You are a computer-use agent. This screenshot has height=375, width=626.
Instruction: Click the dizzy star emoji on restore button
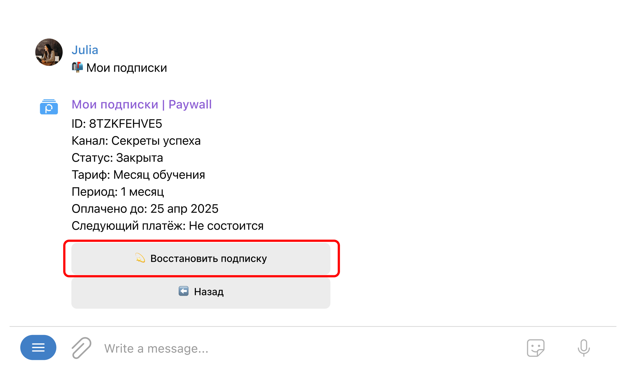point(140,258)
